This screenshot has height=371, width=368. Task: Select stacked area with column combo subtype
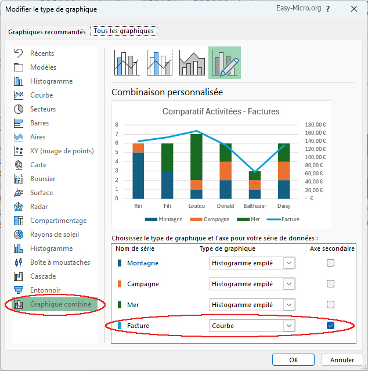[192, 63]
